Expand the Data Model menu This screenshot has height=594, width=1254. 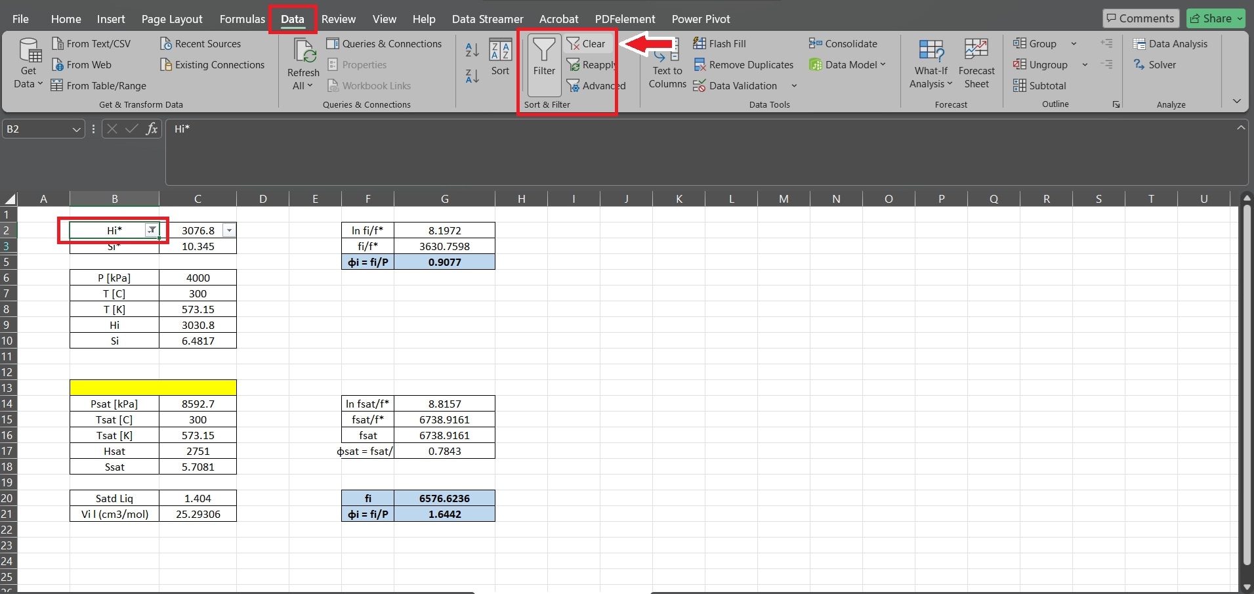pyautogui.click(x=847, y=65)
